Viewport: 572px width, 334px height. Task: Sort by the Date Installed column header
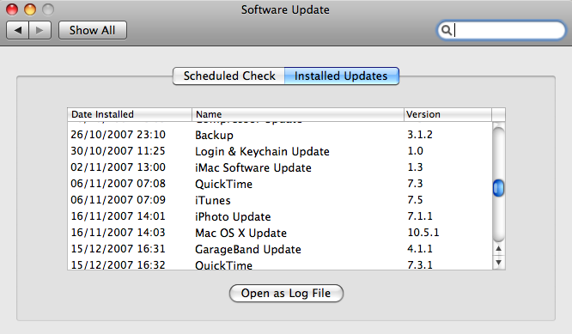click(130, 114)
